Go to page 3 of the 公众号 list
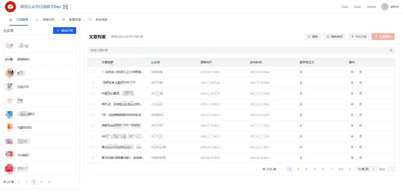The image size is (403, 192). (x=41, y=182)
